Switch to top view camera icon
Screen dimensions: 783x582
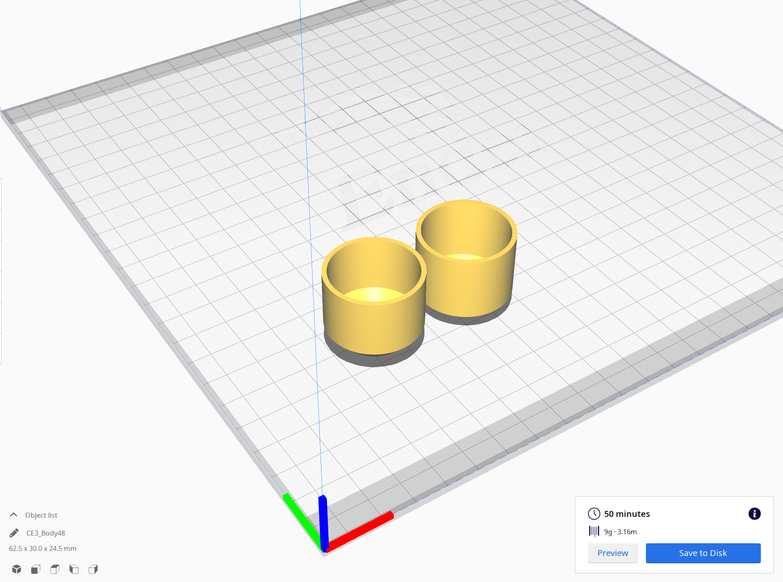click(x=55, y=569)
